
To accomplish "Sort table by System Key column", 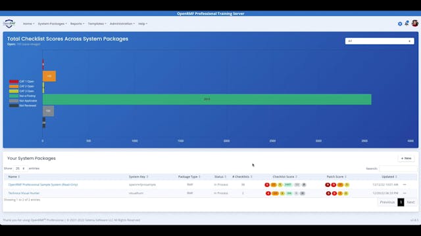I will [139, 176].
